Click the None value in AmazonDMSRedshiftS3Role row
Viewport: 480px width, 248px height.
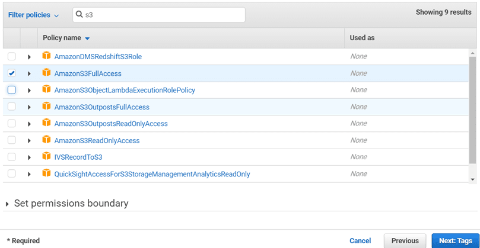point(358,56)
